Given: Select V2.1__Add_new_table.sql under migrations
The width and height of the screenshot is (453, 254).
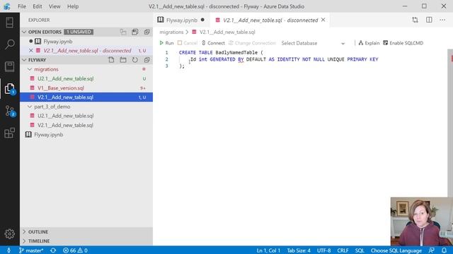Looking at the screenshot, I should coord(86,97).
